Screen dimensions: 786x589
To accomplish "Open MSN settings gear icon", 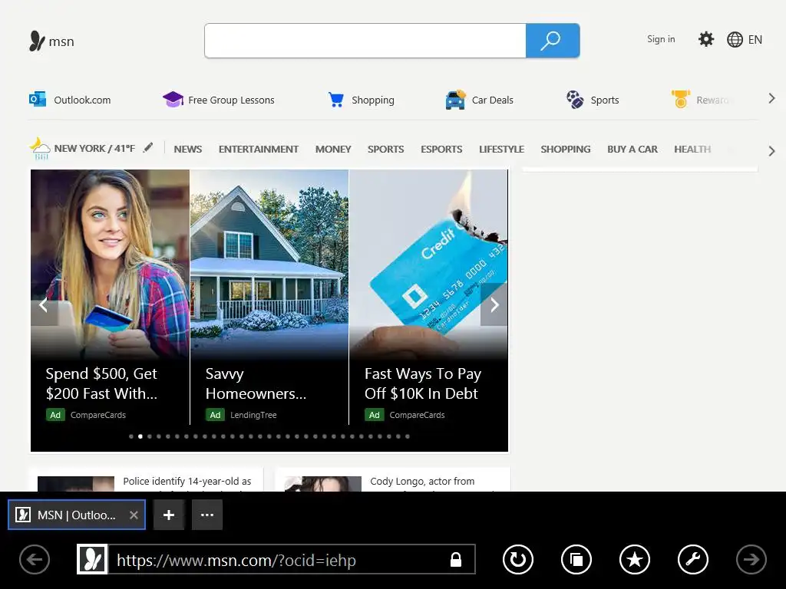I will [706, 39].
